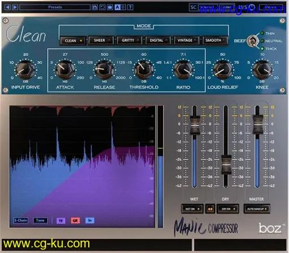Click the ATTACK knob
The height and width of the screenshot is (253, 289).
pyautogui.click(x=65, y=69)
